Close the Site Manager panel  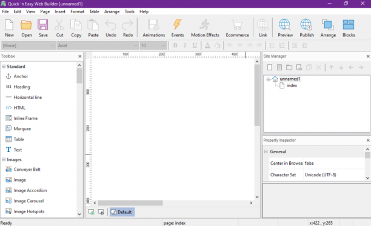pos(368,56)
